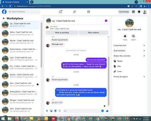Record a voice clip with the microphone icon
The image size is (151, 121).
[x=47, y=111]
